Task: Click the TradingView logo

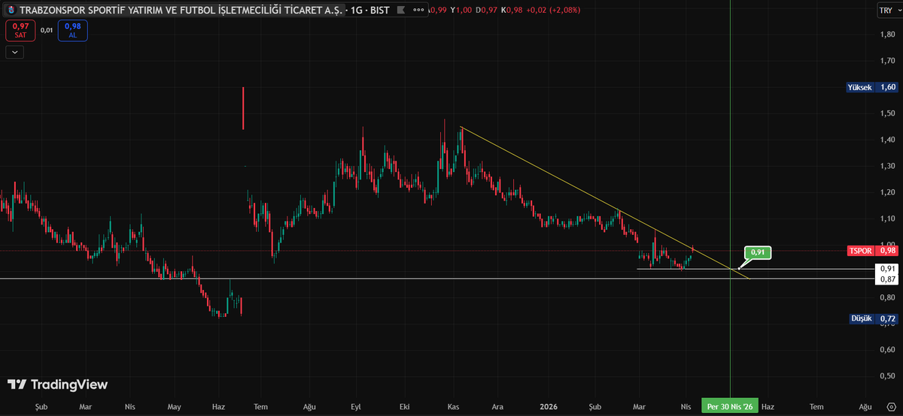Action: 57,384
